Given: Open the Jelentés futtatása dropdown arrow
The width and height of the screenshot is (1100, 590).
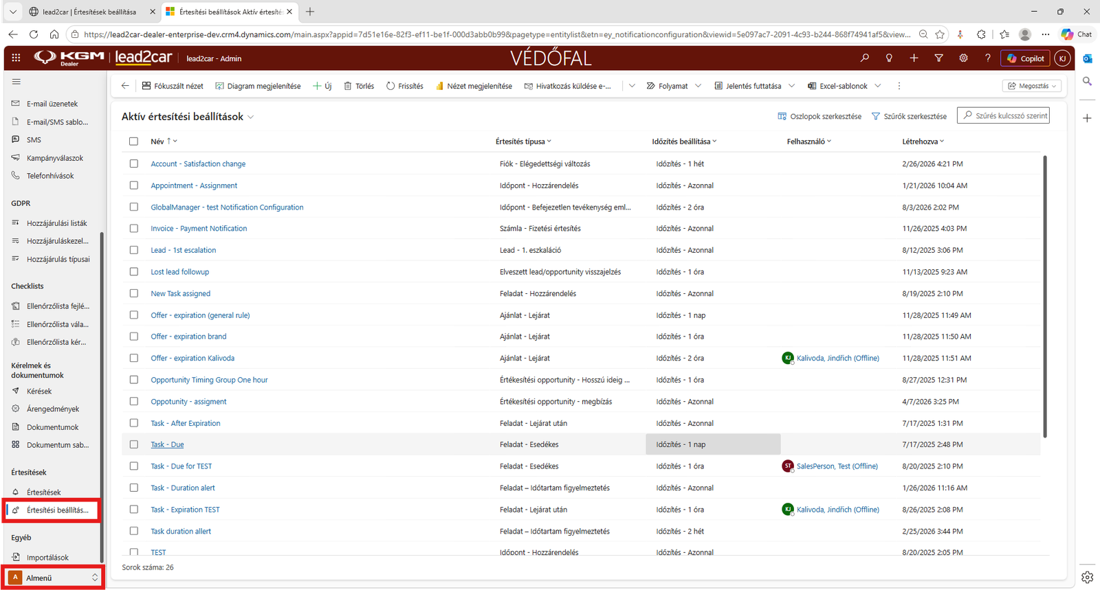Looking at the screenshot, I should (791, 86).
